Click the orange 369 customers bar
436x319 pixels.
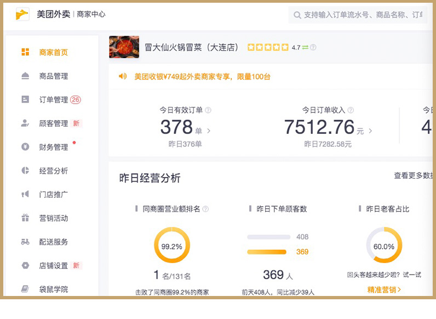pos(267,252)
